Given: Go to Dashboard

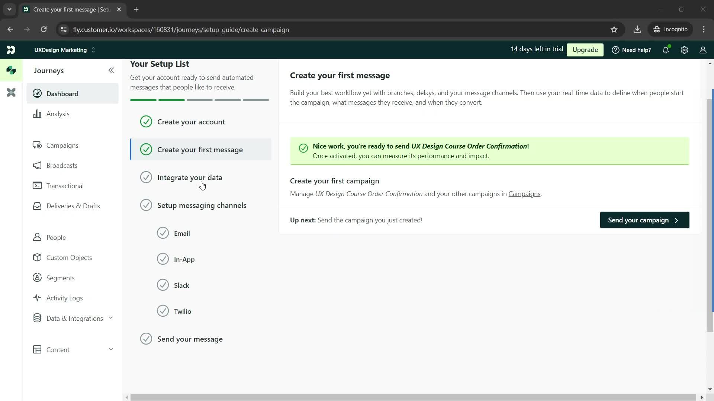Looking at the screenshot, I should [x=73, y=94].
